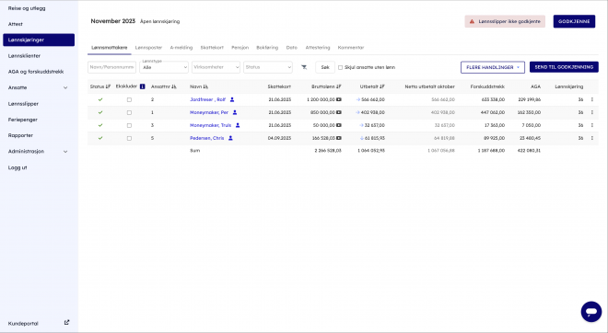Click the warning triangle in payslips alert

tap(472, 22)
